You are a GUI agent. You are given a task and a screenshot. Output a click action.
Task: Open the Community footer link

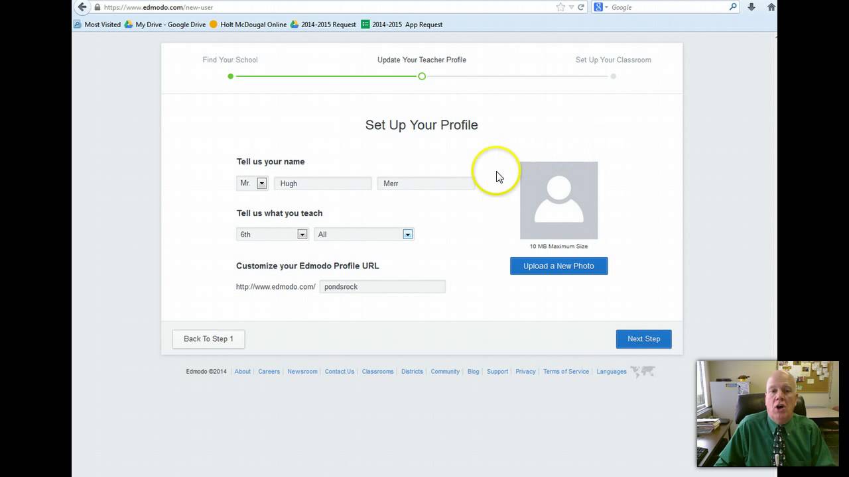point(445,372)
